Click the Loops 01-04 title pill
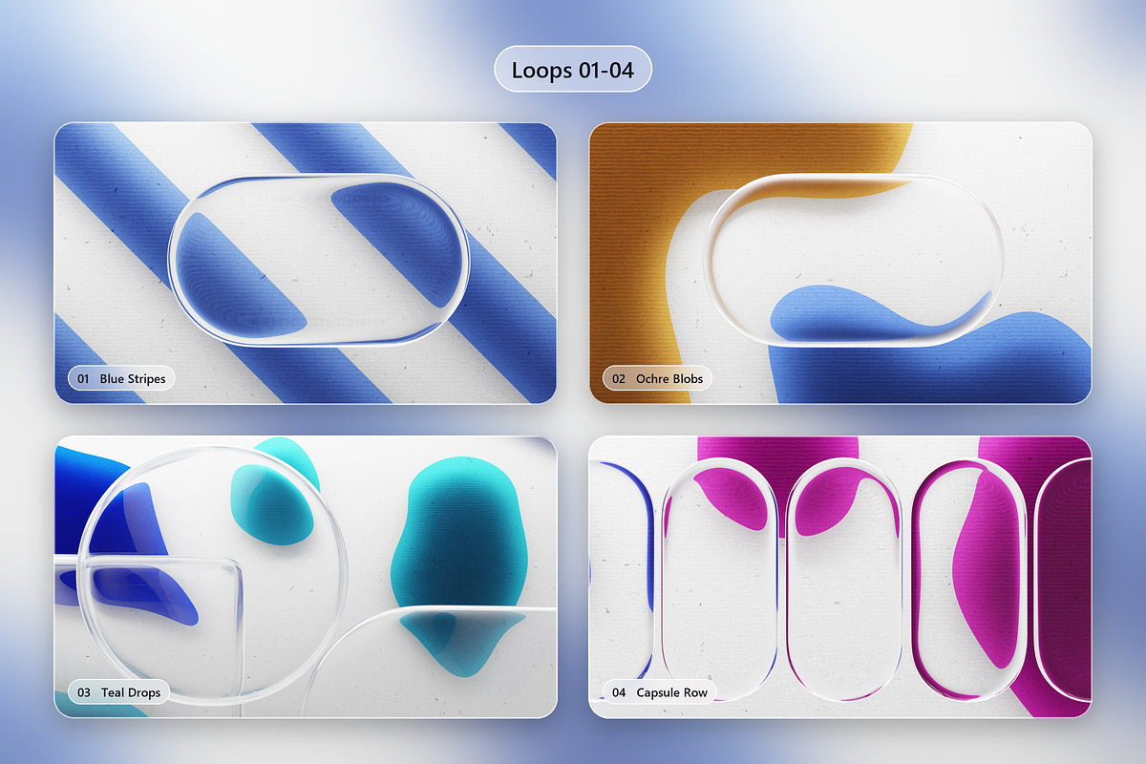 pos(572,70)
